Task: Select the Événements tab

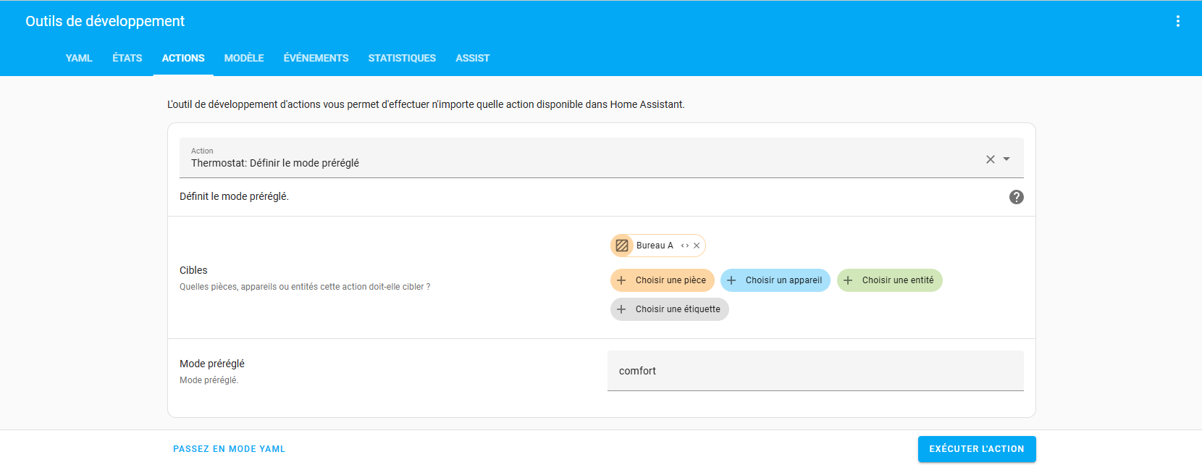Action: click(316, 58)
